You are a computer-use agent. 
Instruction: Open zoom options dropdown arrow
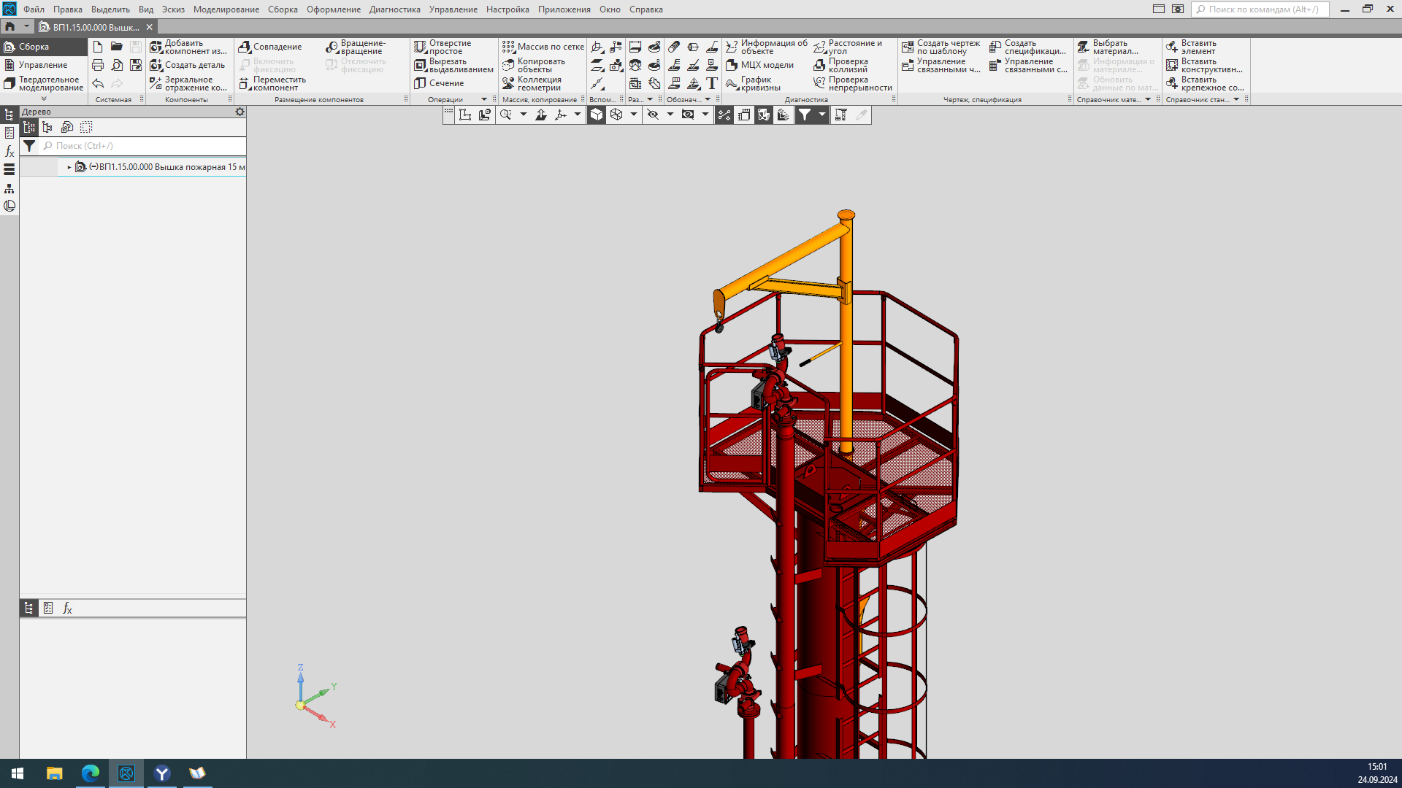(523, 115)
